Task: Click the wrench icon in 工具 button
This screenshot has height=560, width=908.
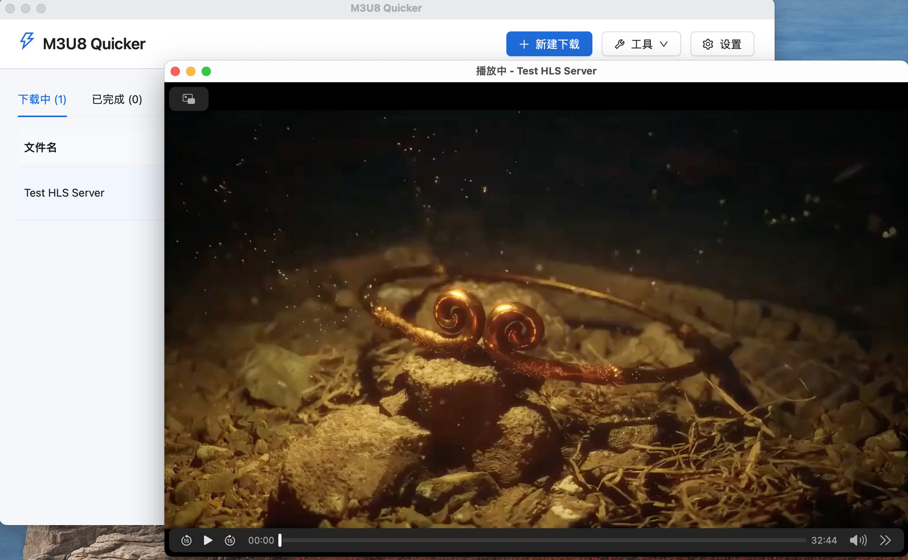Action: pyautogui.click(x=620, y=44)
